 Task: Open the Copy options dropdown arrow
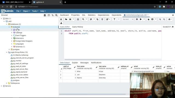coord(94,19)
